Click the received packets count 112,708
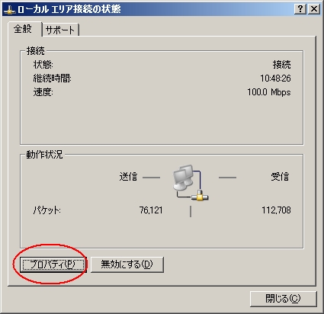Viewport: 324px width, 314px height. click(x=276, y=210)
